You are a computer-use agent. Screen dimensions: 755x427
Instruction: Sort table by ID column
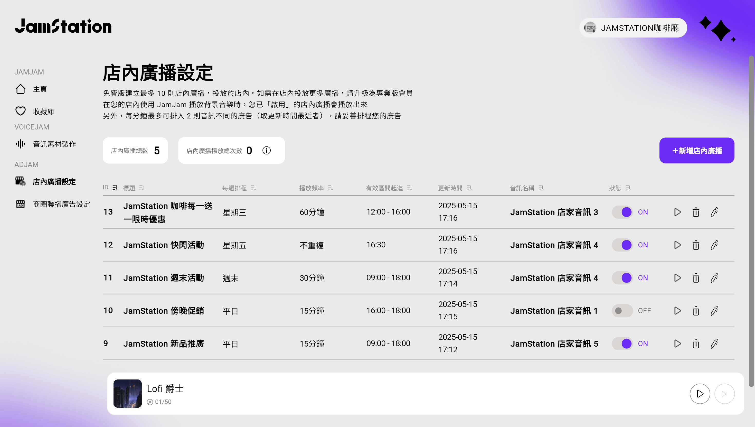115,188
